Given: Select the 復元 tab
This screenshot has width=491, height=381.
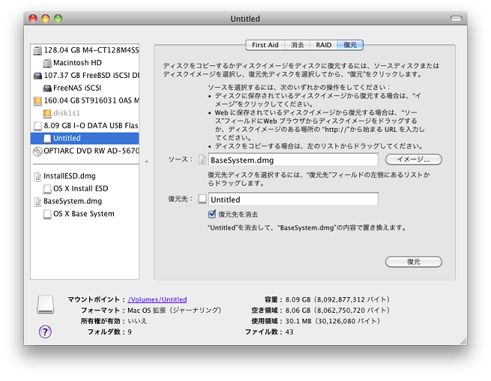Looking at the screenshot, I should coord(350,45).
